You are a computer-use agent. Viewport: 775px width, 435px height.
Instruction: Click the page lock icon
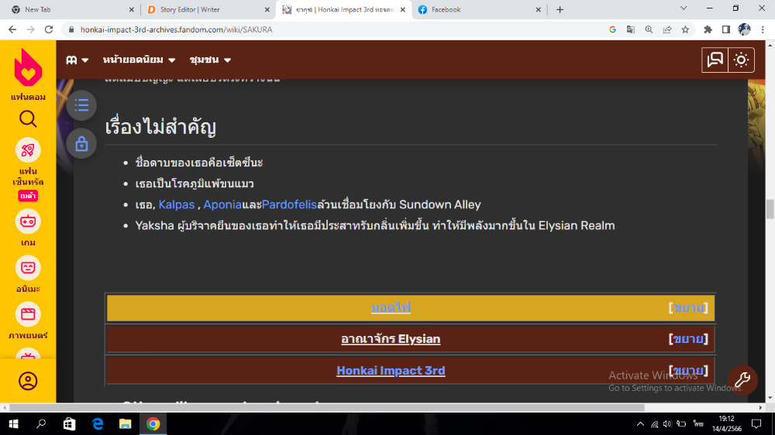click(x=81, y=144)
